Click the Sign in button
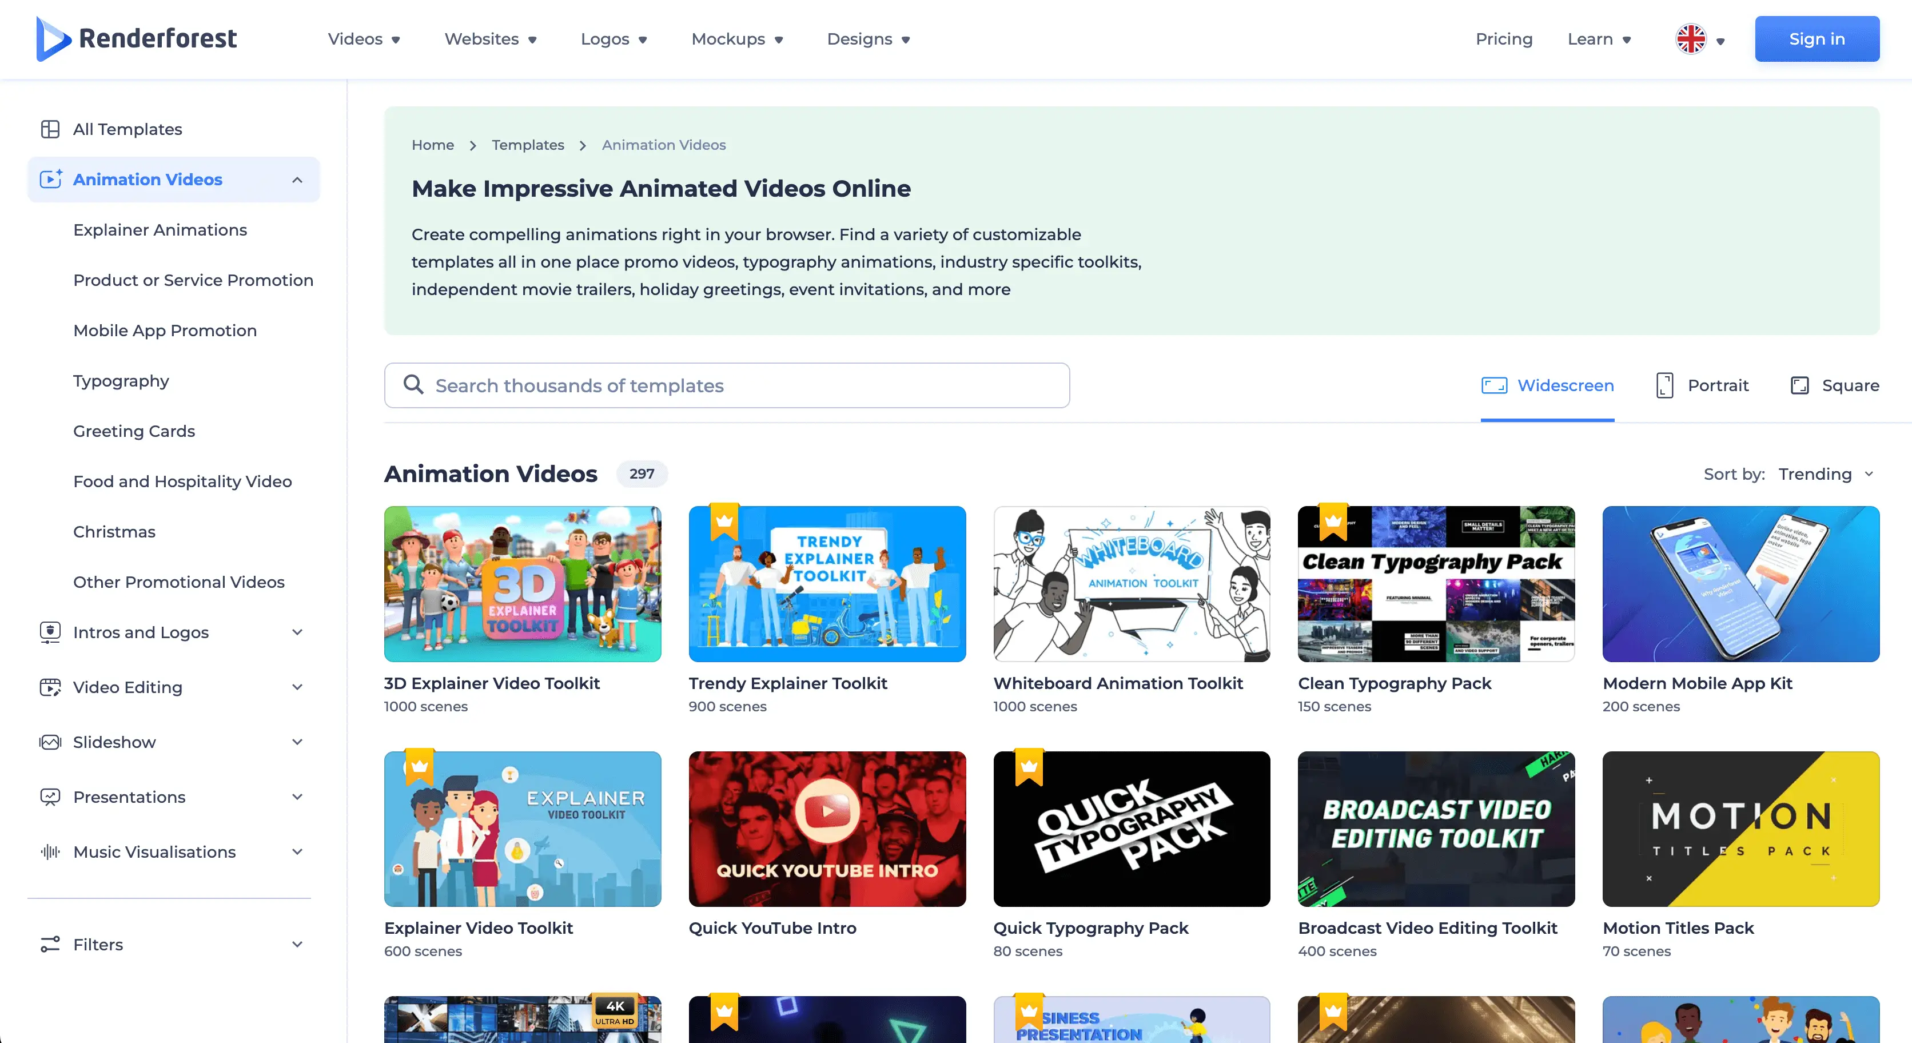 pos(1817,39)
